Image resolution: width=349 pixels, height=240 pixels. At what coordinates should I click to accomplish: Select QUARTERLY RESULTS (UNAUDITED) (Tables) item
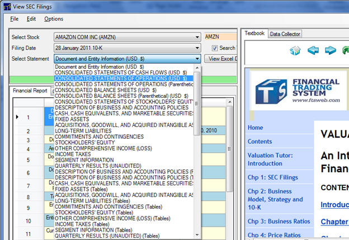click(124, 236)
